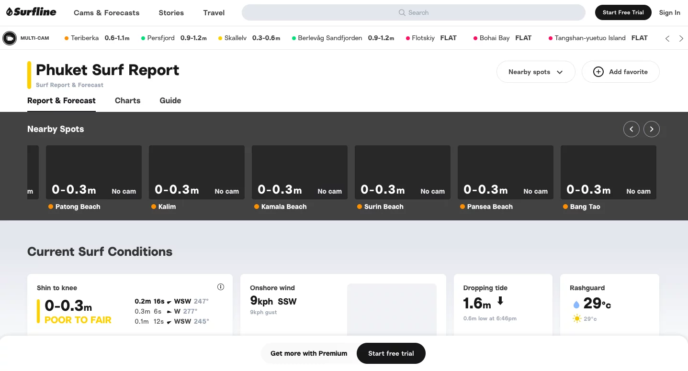Click previous arrow in Nearby Spots
688x371 pixels.
point(632,129)
